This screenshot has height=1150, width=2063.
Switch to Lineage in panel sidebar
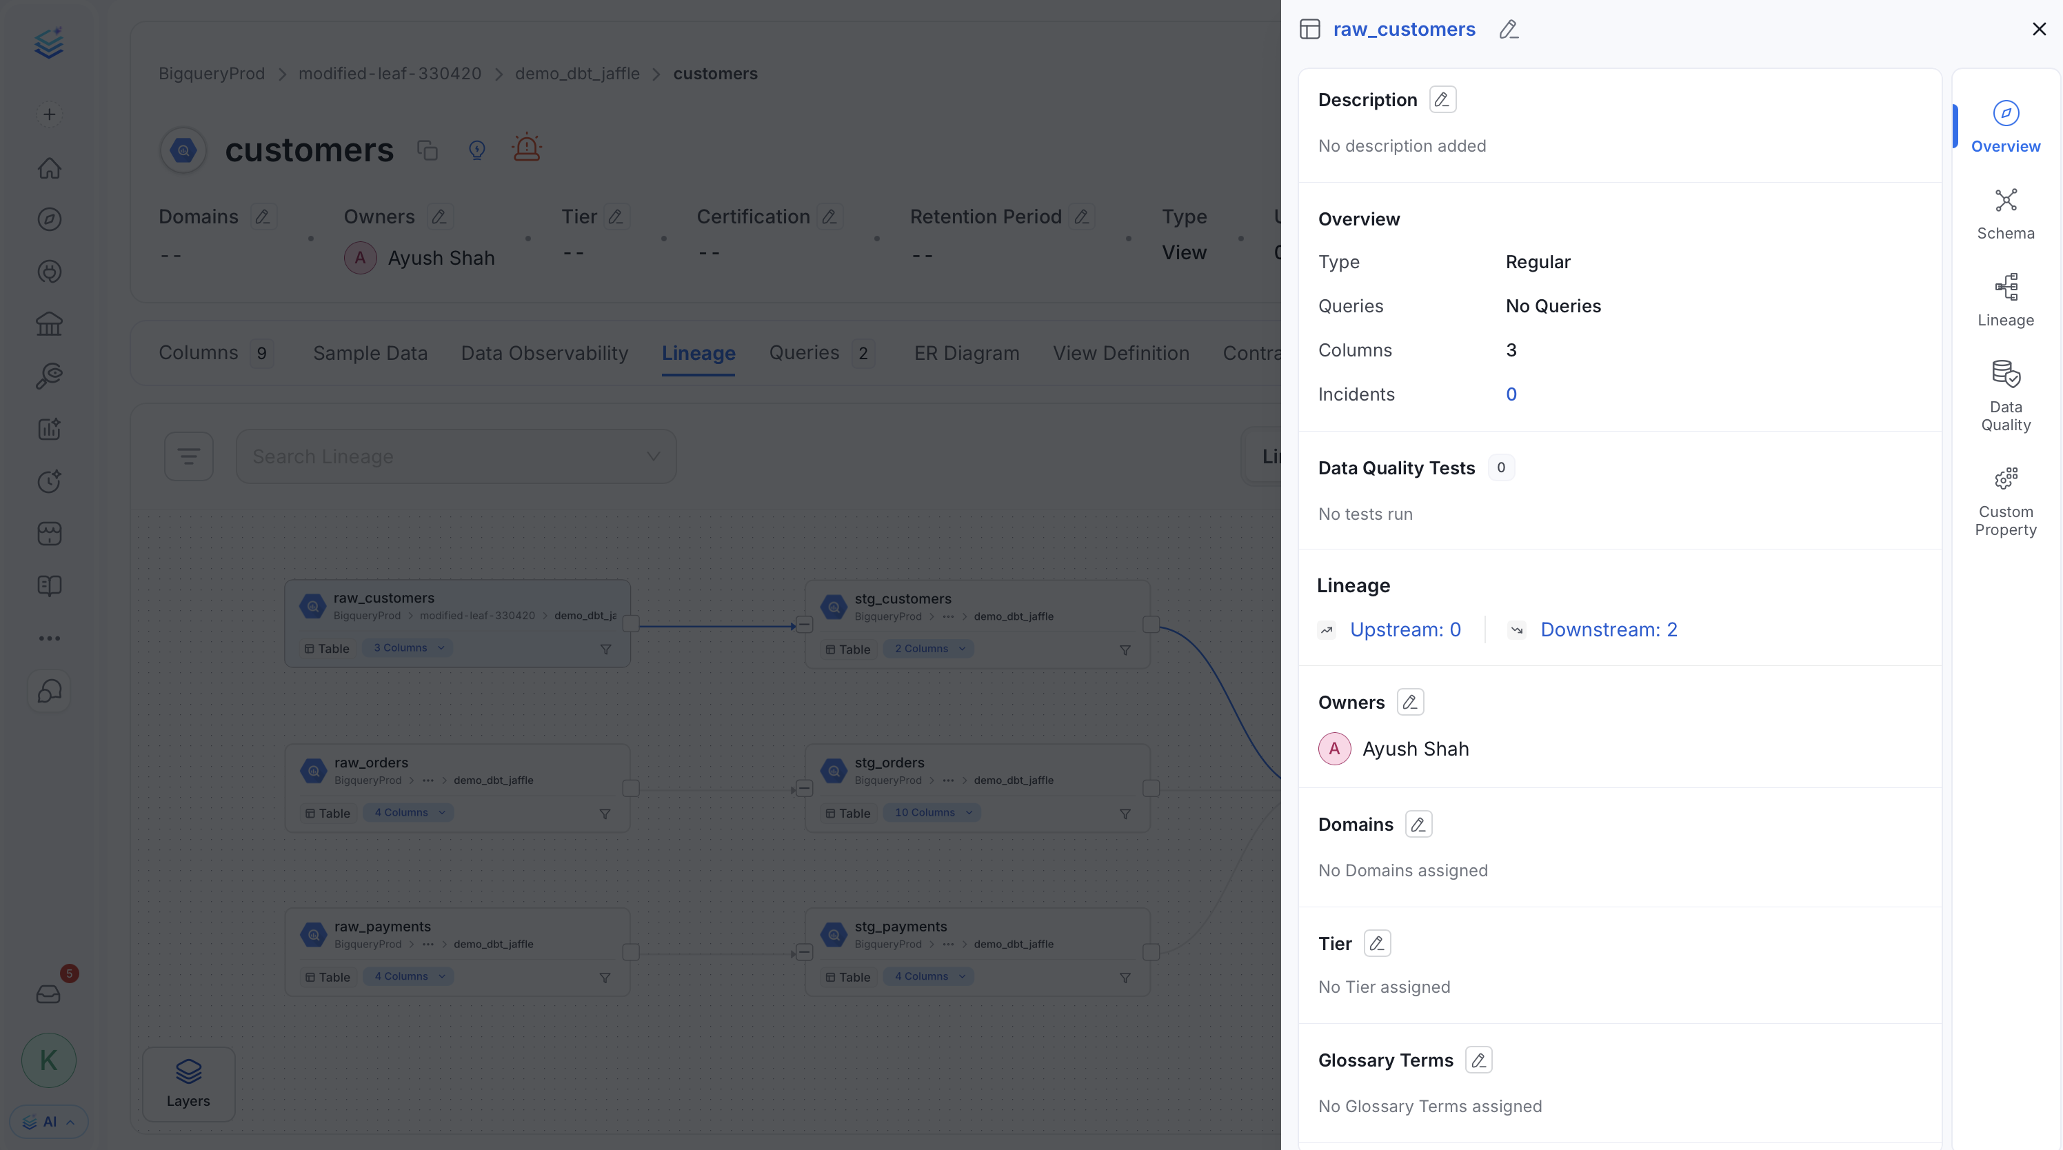point(2005,301)
